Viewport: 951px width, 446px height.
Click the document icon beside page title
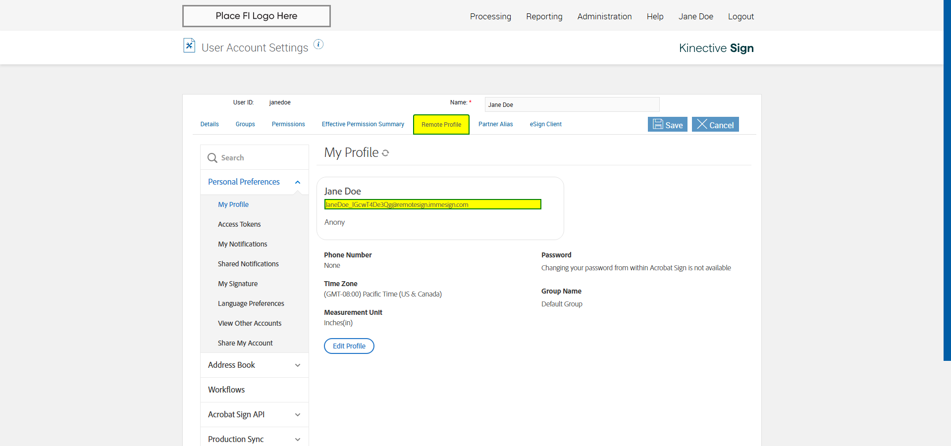189,46
